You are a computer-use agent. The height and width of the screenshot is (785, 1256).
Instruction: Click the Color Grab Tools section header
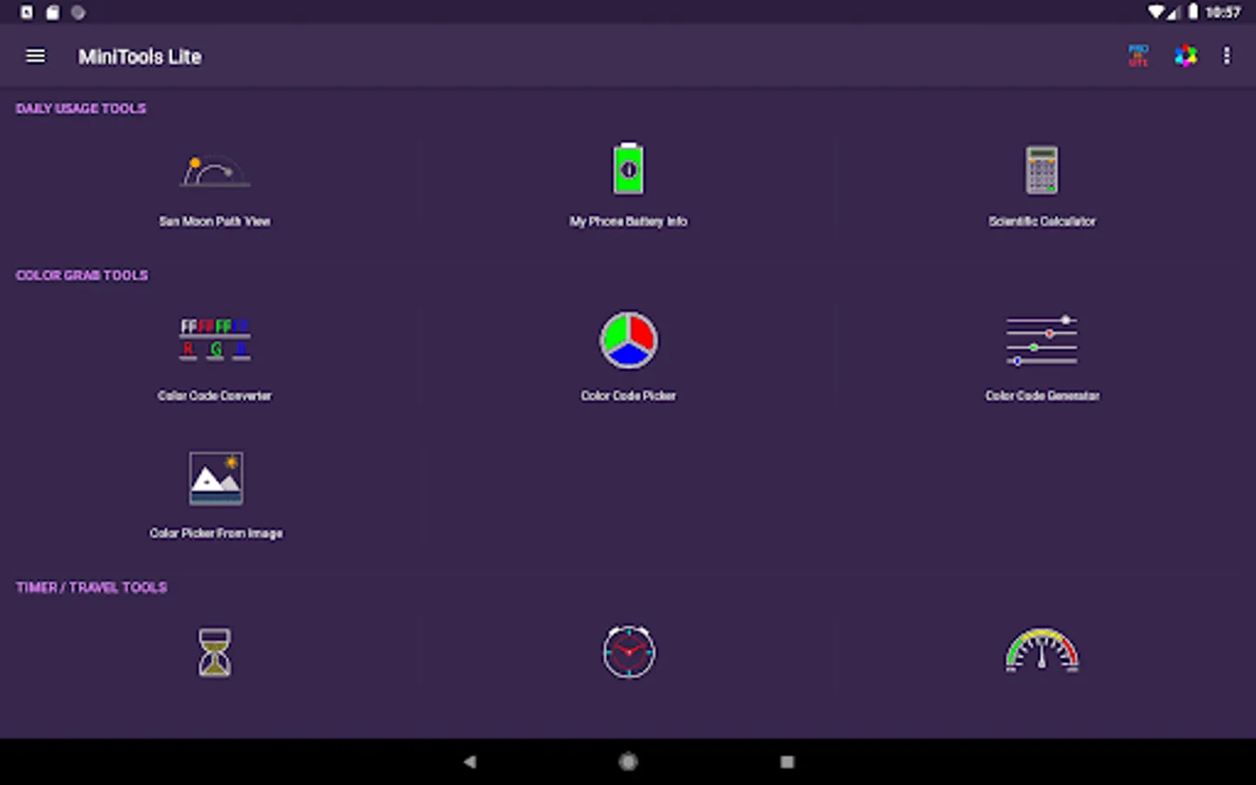(x=82, y=275)
